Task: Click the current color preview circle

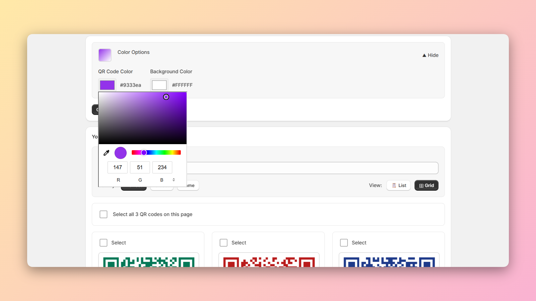Action: coord(120,153)
